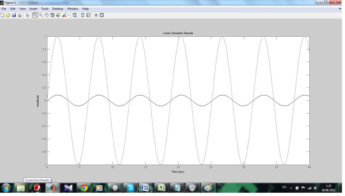Open the media player taskbar icon
Image resolution: width=345 pixels, height=196 pixels.
[99, 188]
